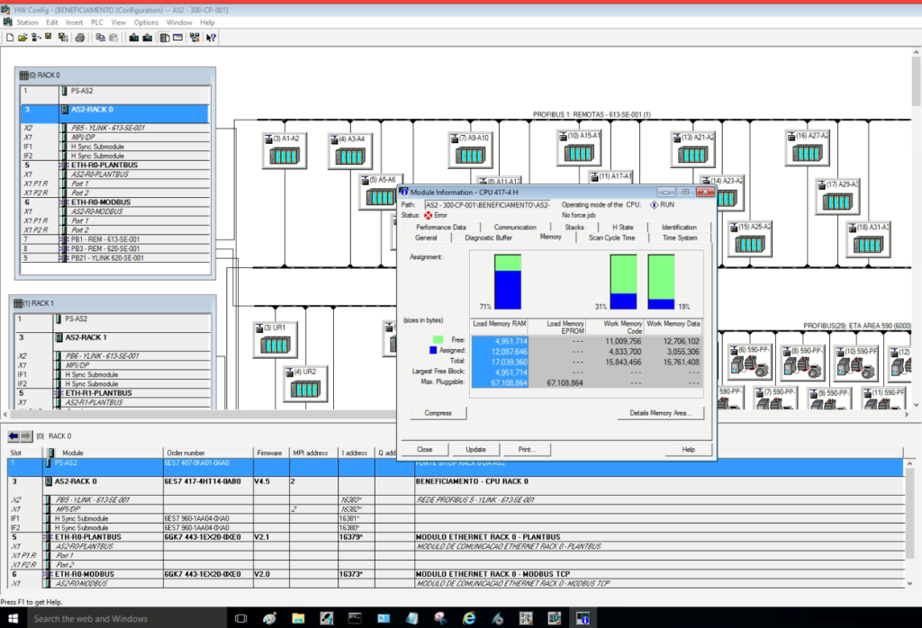Click the Compress button
This screenshot has height=628, width=922.
coord(438,413)
